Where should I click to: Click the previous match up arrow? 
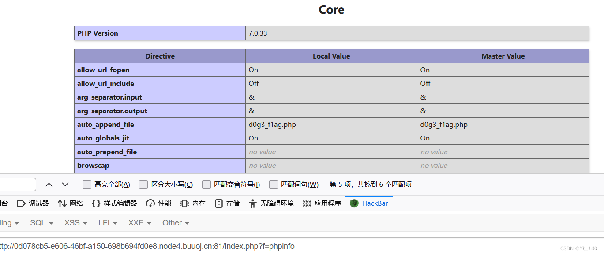click(x=49, y=185)
